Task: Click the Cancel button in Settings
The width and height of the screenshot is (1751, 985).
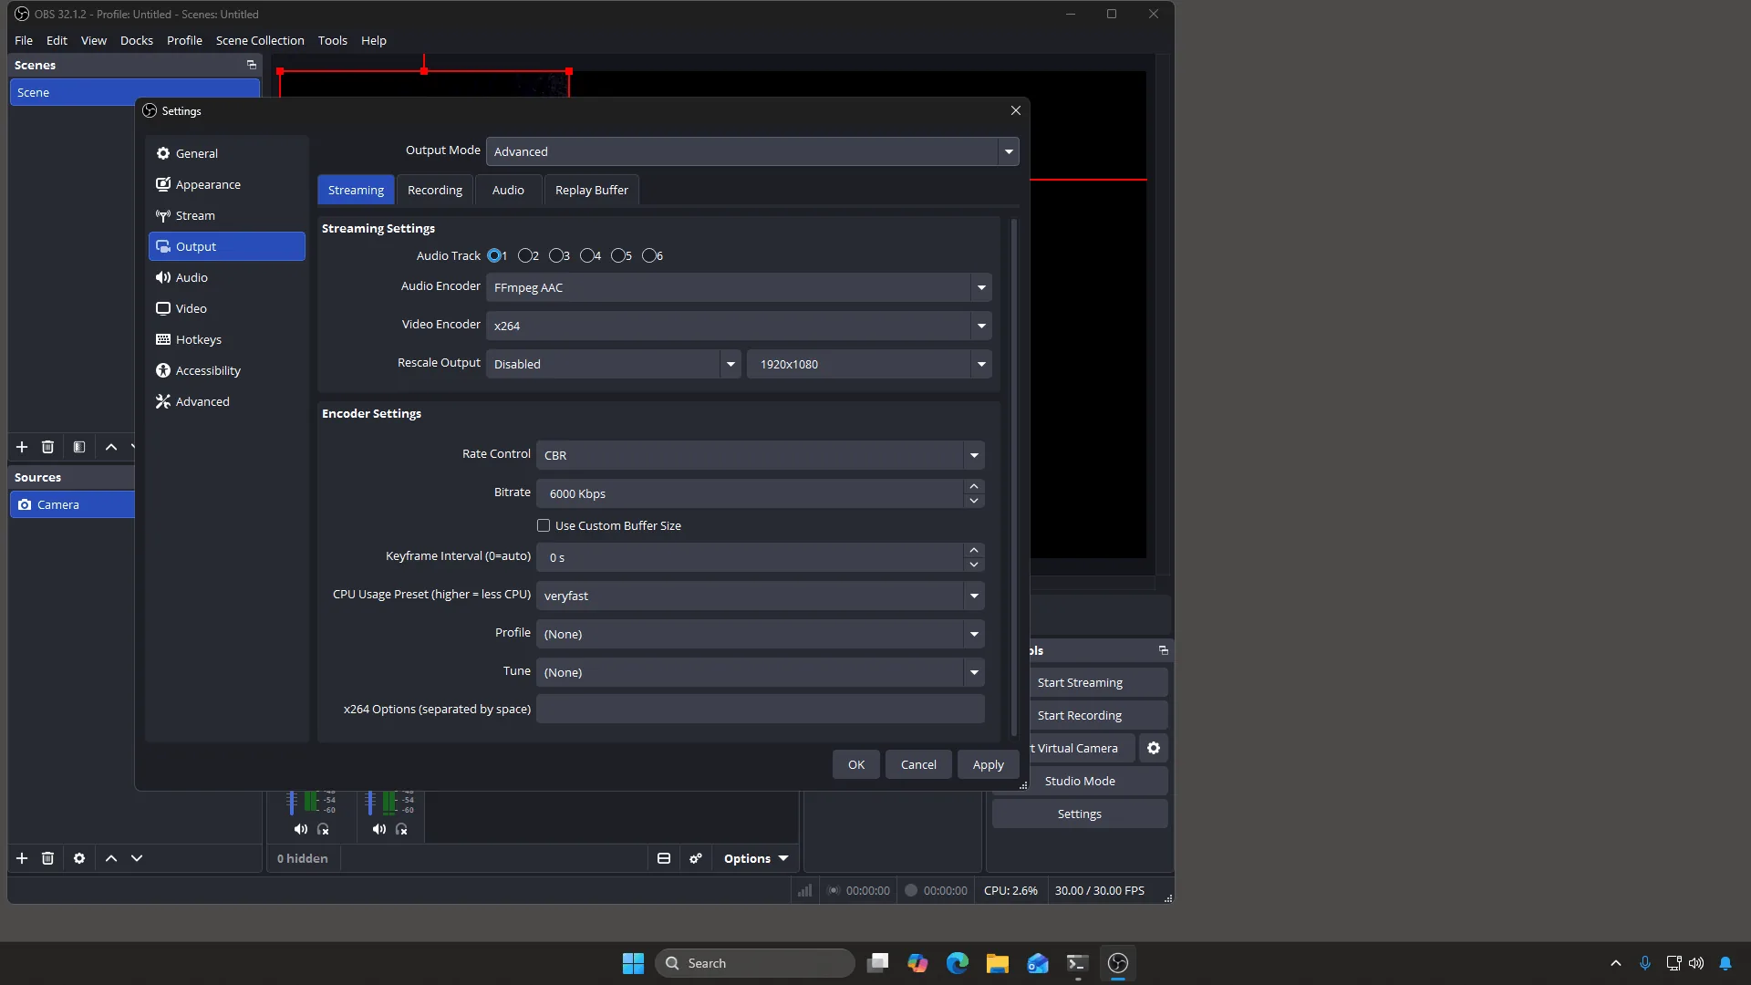Action: [918, 764]
